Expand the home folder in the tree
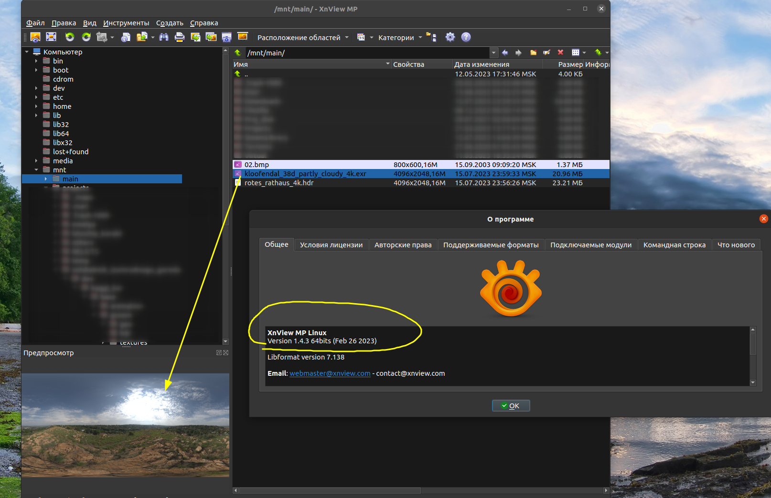Screen dimensions: 771x498 point(36,106)
